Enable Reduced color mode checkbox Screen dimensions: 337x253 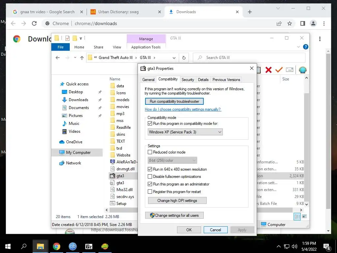click(x=150, y=152)
